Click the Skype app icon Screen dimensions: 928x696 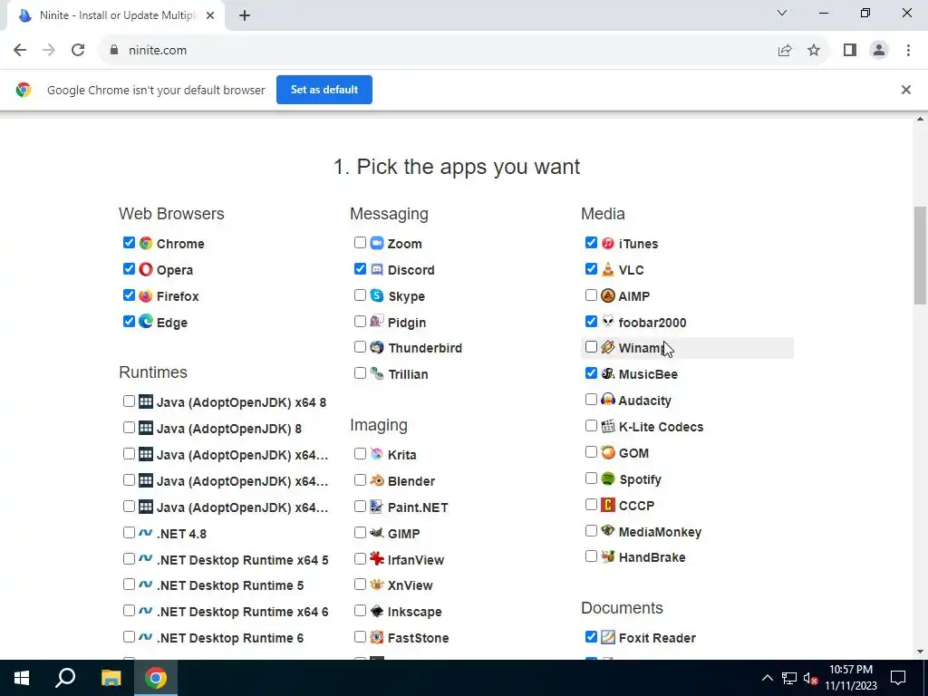click(x=377, y=296)
